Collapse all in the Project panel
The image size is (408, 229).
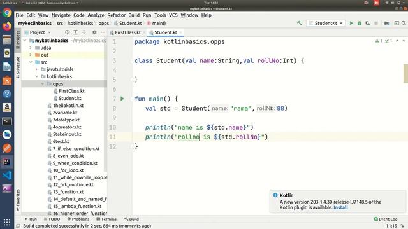coord(84,32)
